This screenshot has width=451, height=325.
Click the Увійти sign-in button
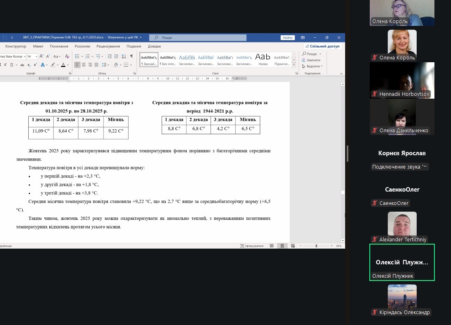pyautogui.click(x=288, y=38)
